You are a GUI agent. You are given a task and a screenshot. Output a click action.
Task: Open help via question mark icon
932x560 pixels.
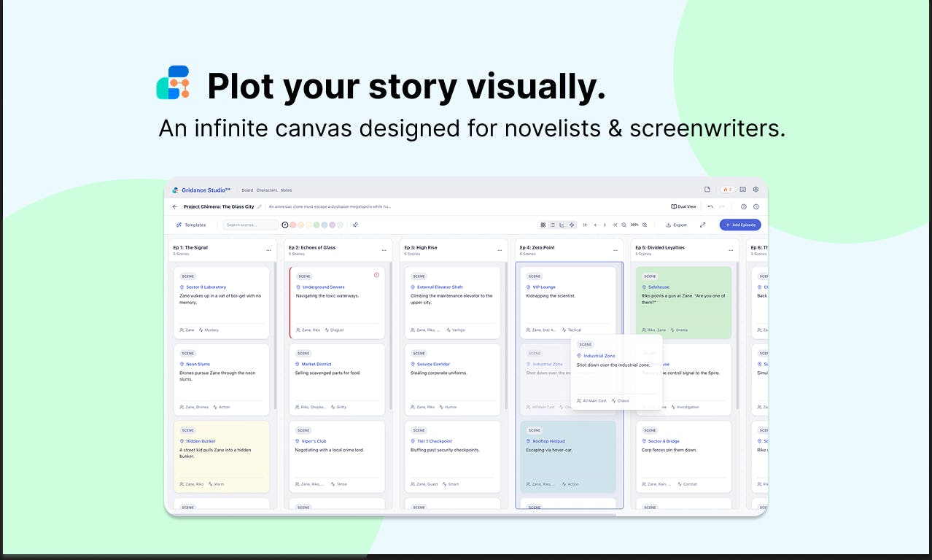pos(744,206)
